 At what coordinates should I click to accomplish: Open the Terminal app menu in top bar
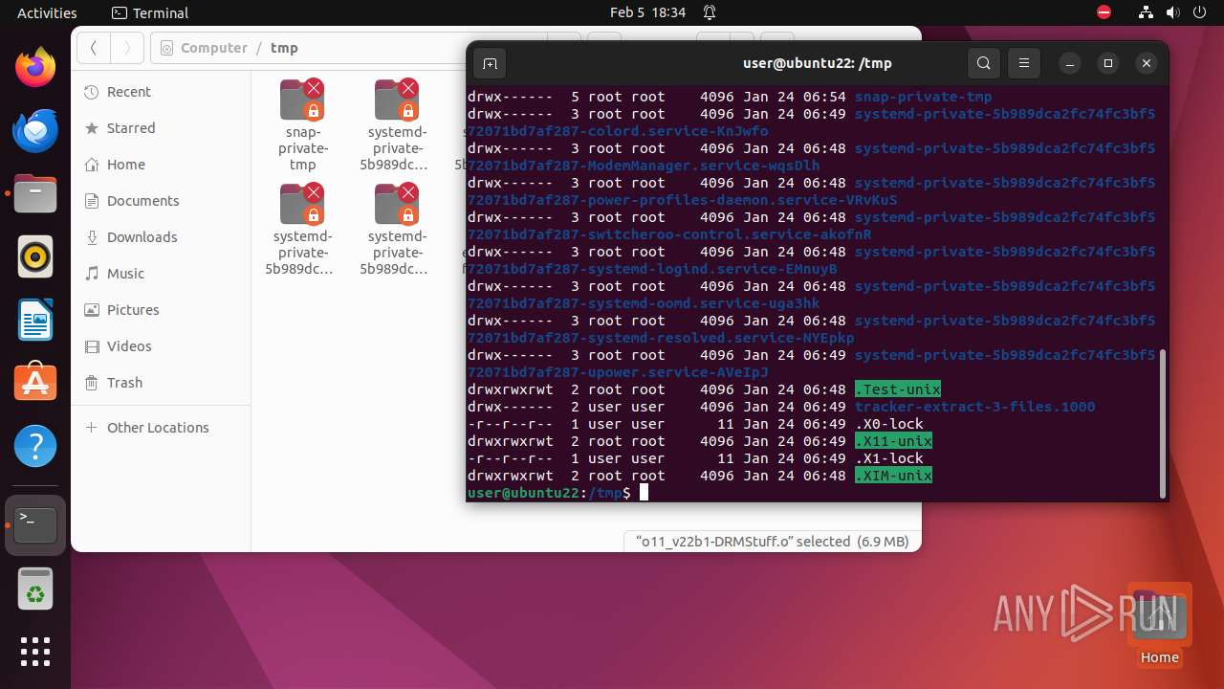tap(150, 12)
